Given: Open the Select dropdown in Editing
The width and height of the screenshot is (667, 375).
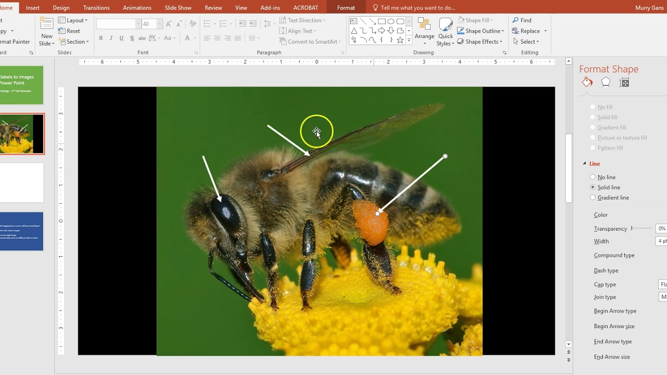Looking at the screenshot, I should click(x=526, y=42).
